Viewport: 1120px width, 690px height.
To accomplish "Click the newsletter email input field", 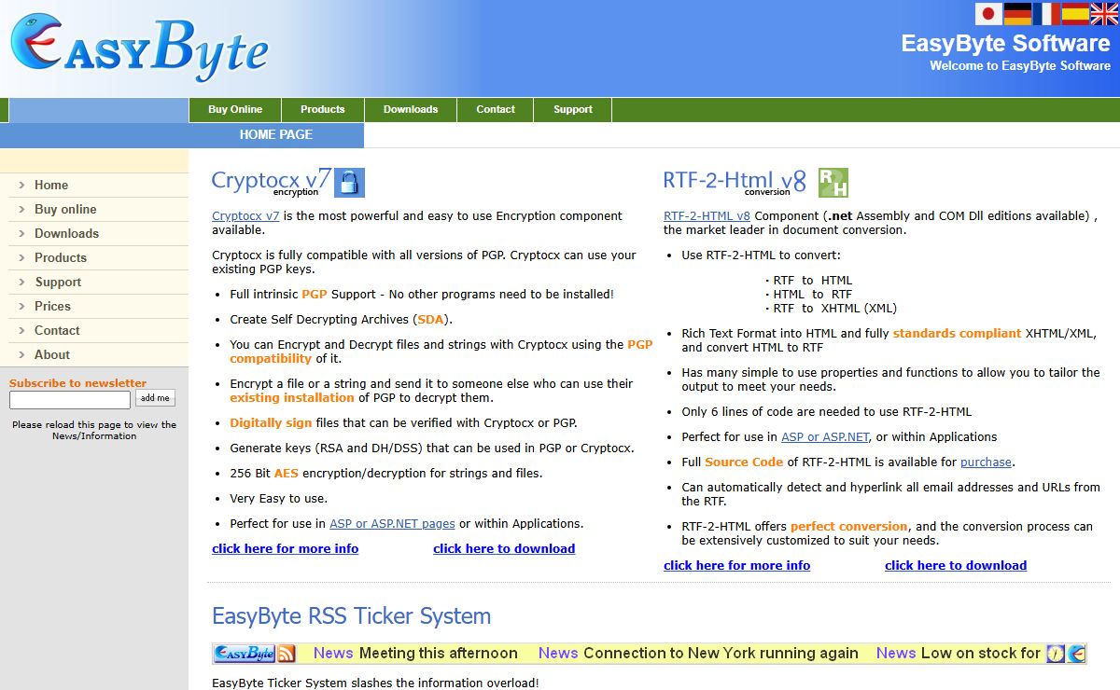I will pyautogui.click(x=70, y=400).
